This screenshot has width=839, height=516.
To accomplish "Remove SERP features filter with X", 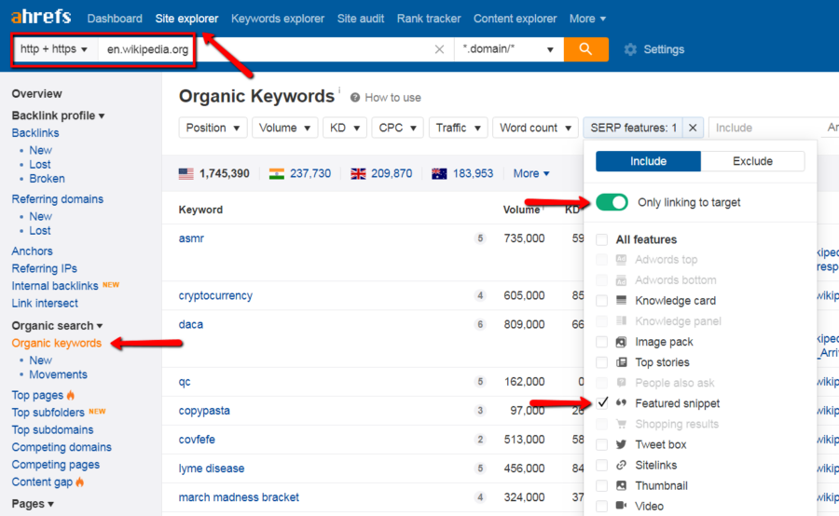I will [693, 128].
